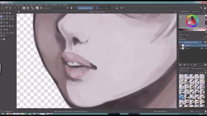Select the Gradient tool
Image resolution: width=207 pixels, height=116 pixels.
coord(1,26)
